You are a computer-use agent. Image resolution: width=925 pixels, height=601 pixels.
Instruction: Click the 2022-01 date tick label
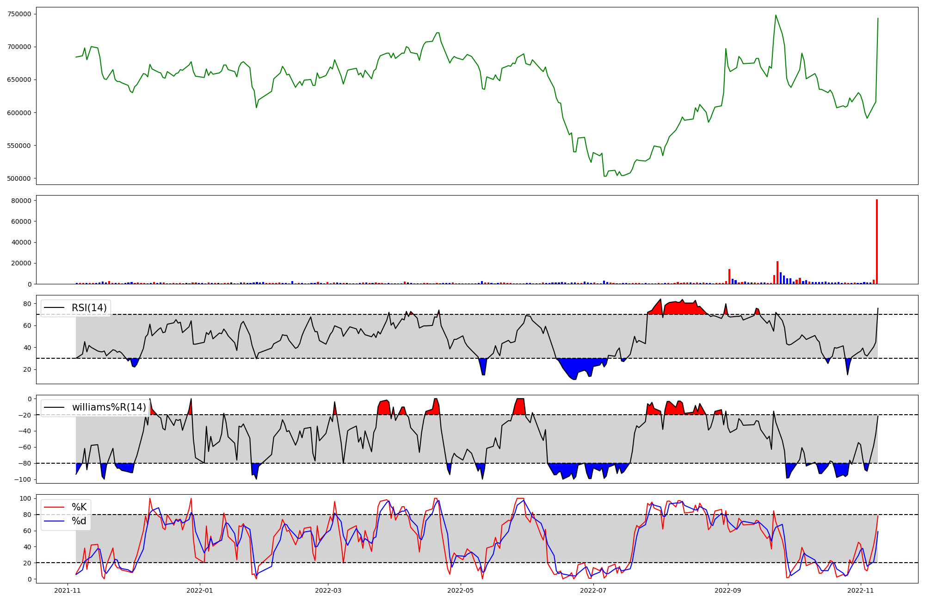[200, 590]
